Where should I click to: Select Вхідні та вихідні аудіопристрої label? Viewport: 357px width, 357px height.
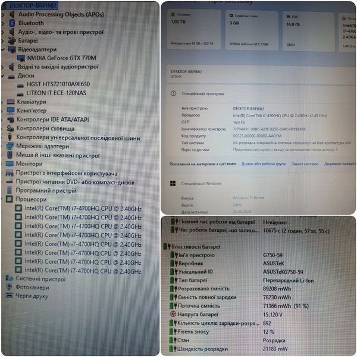point(58,67)
